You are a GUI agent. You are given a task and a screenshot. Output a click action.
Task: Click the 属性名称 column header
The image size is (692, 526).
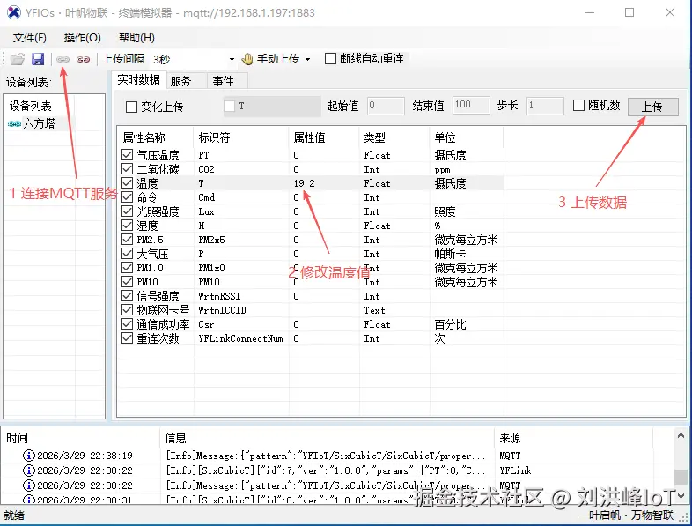tap(155, 137)
